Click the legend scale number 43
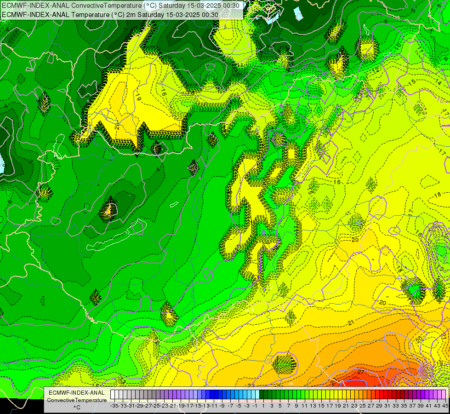The image size is (450, 414). pyautogui.click(x=437, y=406)
